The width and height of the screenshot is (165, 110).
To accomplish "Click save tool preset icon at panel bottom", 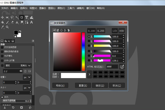I will coord(5,108).
